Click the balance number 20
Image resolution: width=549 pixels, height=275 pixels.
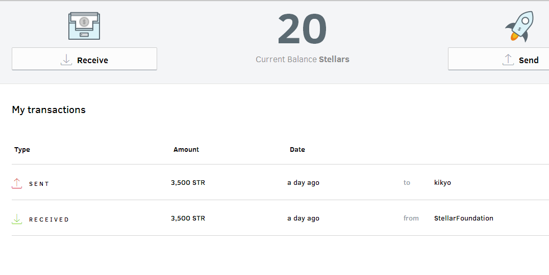click(302, 30)
